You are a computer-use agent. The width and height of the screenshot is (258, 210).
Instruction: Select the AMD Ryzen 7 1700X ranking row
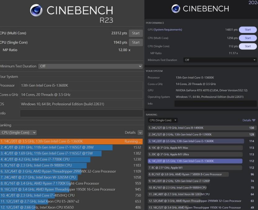71,183
